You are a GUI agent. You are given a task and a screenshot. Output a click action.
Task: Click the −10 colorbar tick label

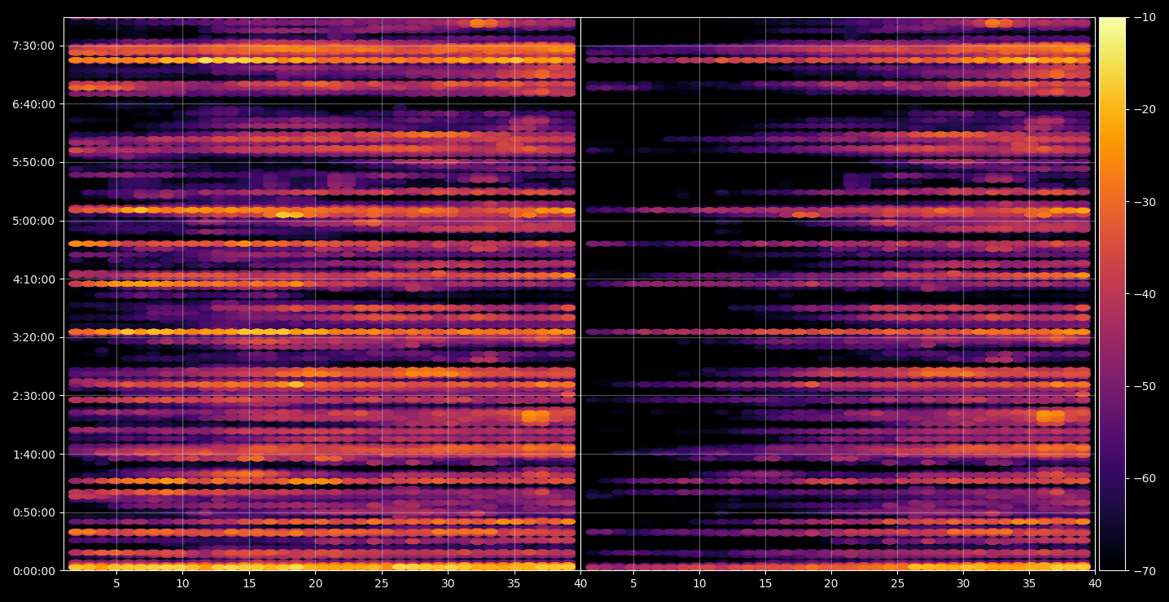[1144, 18]
